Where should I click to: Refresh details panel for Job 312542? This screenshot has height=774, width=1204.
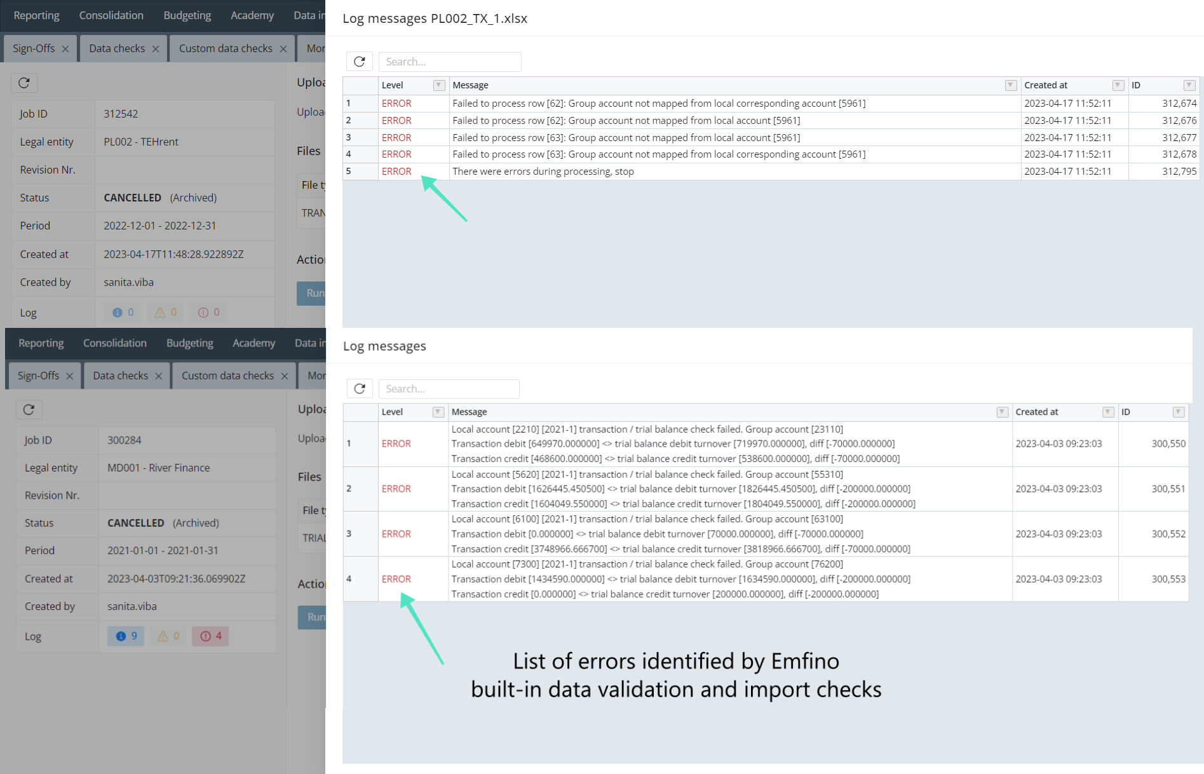pyautogui.click(x=24, y=83)
